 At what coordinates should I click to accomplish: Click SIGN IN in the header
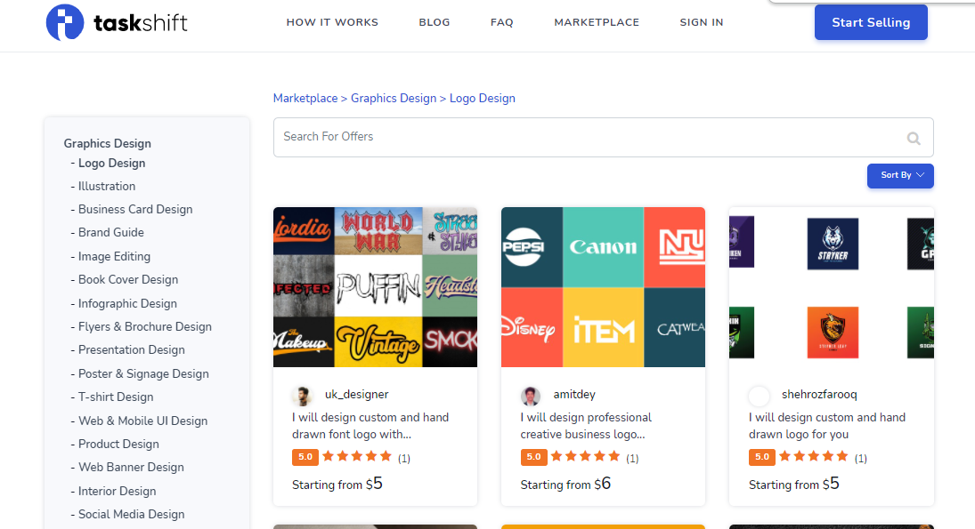(x=702, y=22)
